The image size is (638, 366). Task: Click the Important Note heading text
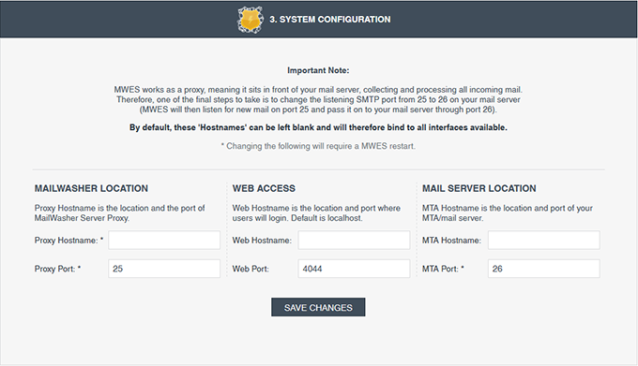tap(318, 70)
